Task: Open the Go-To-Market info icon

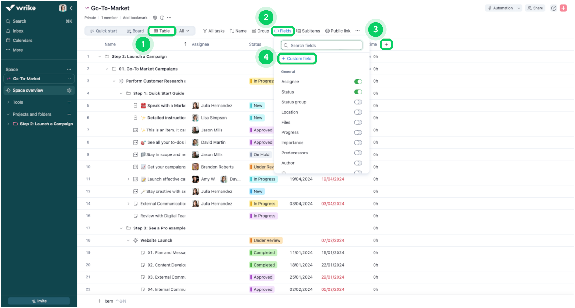Action: (x=162, y=18)
